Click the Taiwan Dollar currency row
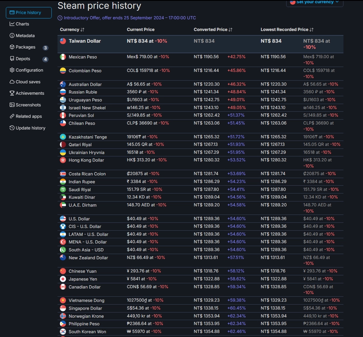Screen dimensions: 363x337 pos(85,41)
